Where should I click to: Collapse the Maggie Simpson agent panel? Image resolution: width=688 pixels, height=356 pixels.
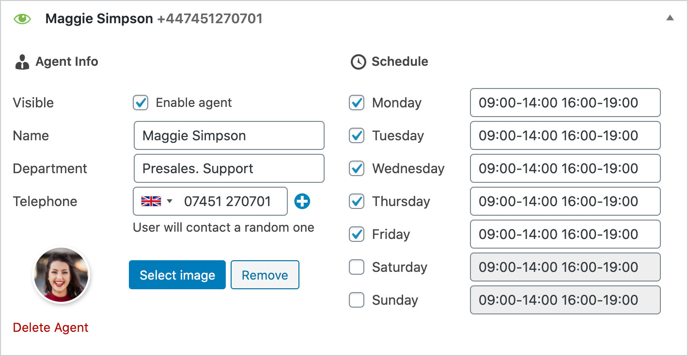click(x=670, y=18)
